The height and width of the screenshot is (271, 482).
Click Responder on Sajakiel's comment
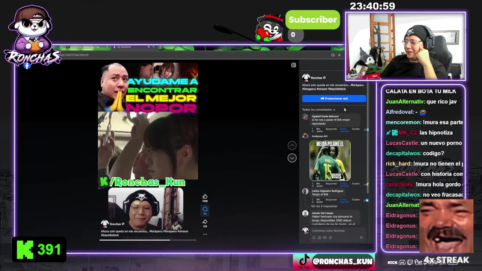[x=331, y=129]
